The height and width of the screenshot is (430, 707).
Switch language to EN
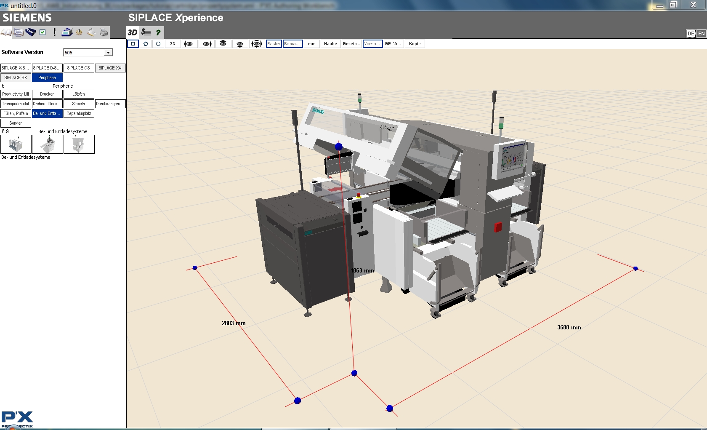coord(701,34)
